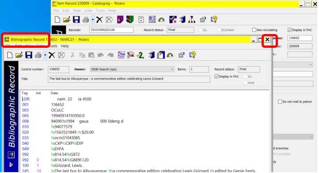This screenshot has width=319, height=173.
Task: Save the Bibliographic Record using floppy icon
Action: click(x=29, y=55)
